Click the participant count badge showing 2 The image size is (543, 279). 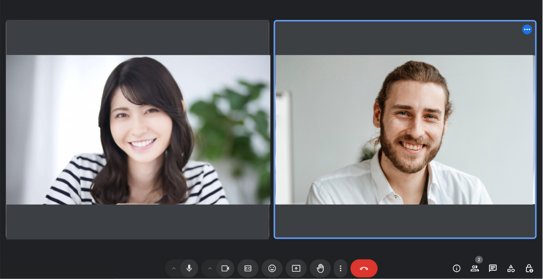coord(479,260)
